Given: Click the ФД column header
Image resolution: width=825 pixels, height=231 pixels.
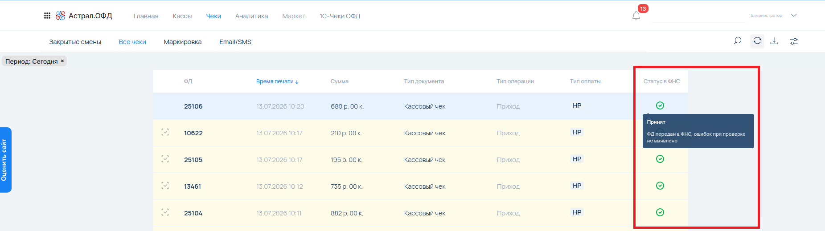Looking at the screenshot, I should coord(188,81).
